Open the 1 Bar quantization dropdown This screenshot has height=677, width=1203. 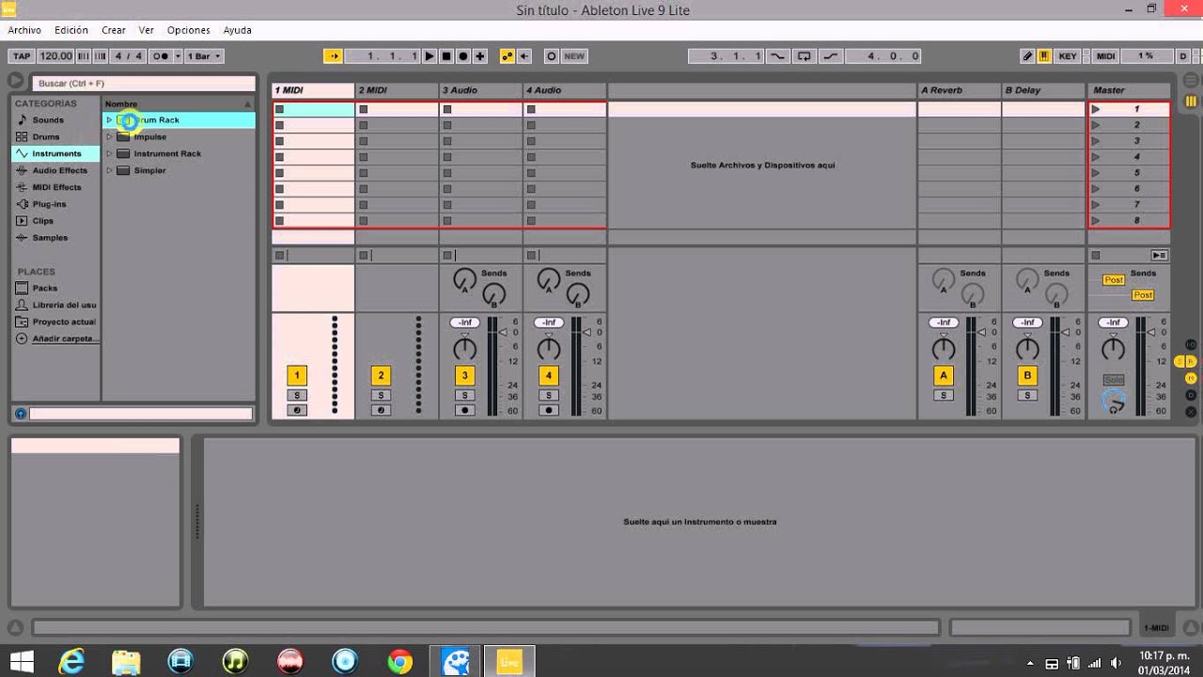point(204,56)
